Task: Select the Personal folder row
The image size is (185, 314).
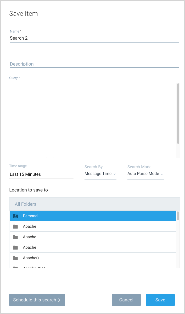Action: [x=79, y=216]
